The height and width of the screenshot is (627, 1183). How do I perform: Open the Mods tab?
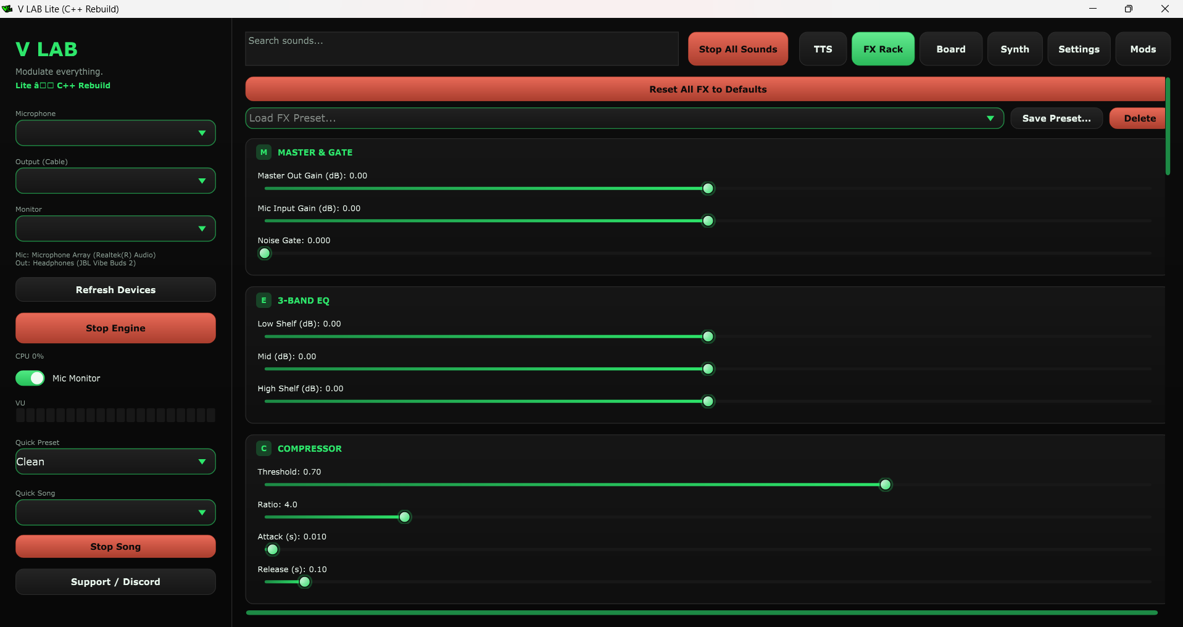click(x=1143, y=49)
